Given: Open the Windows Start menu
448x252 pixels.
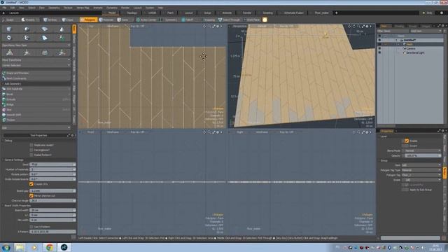Looking at the screenshot, I should 6,247.
